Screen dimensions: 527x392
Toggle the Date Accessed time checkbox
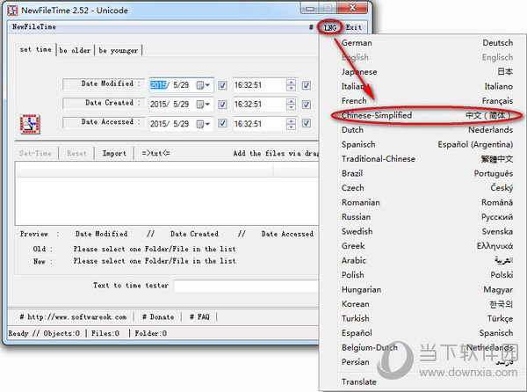(x=307, y=123)
